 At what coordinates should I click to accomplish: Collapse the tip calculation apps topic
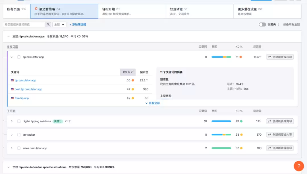tap(9, 37)
